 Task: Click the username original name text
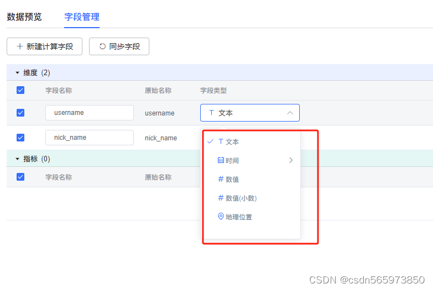[x=160, y=113]
